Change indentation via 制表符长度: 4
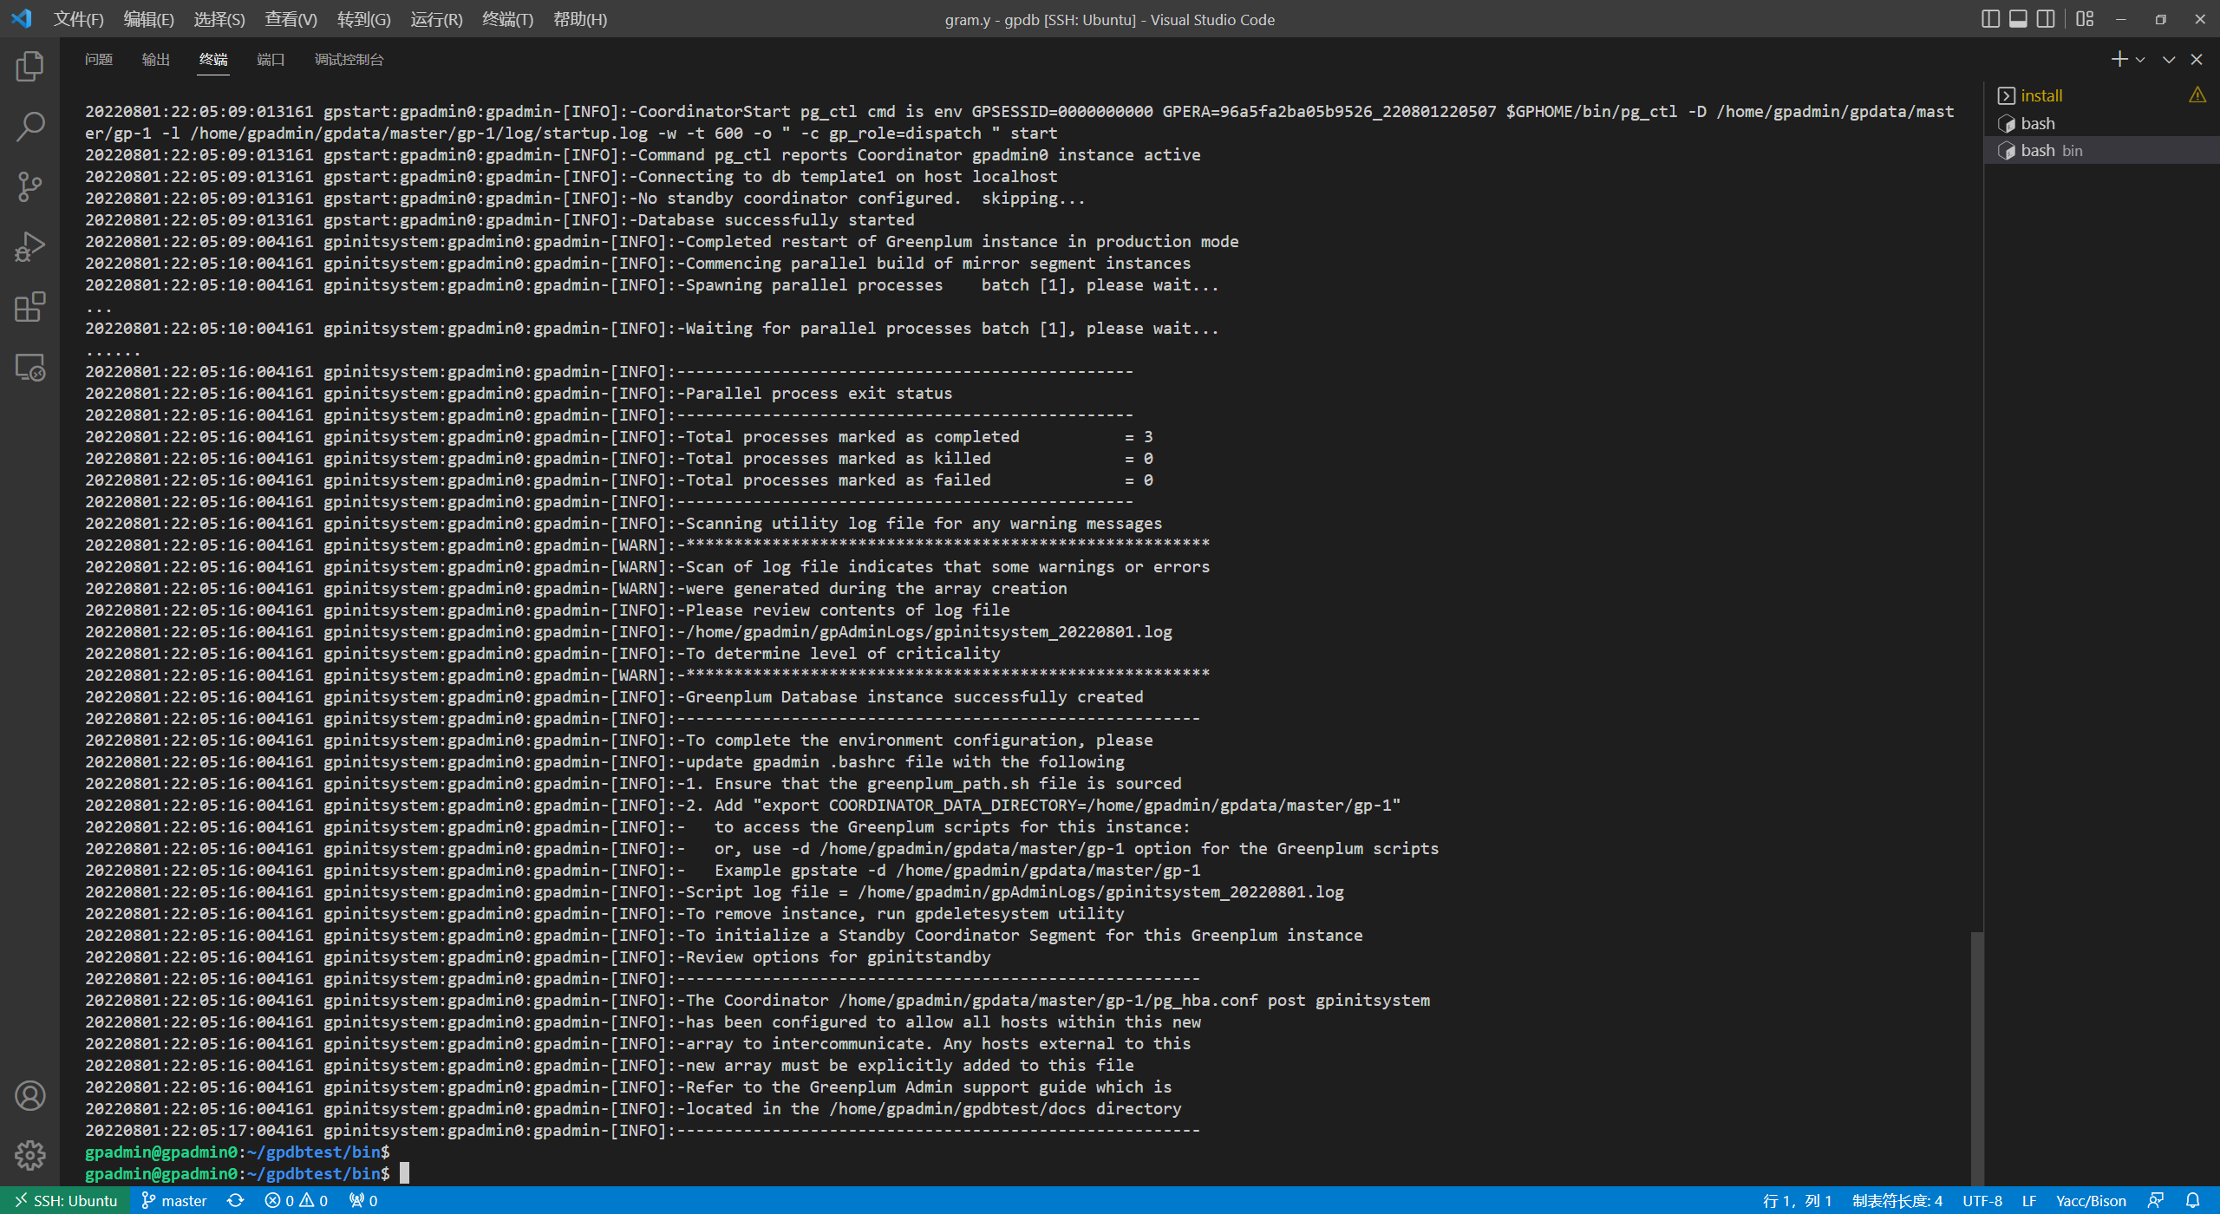The height and width of the screenshot is (1214, 2220). pyautogui.click(x=1897, y=1201)
